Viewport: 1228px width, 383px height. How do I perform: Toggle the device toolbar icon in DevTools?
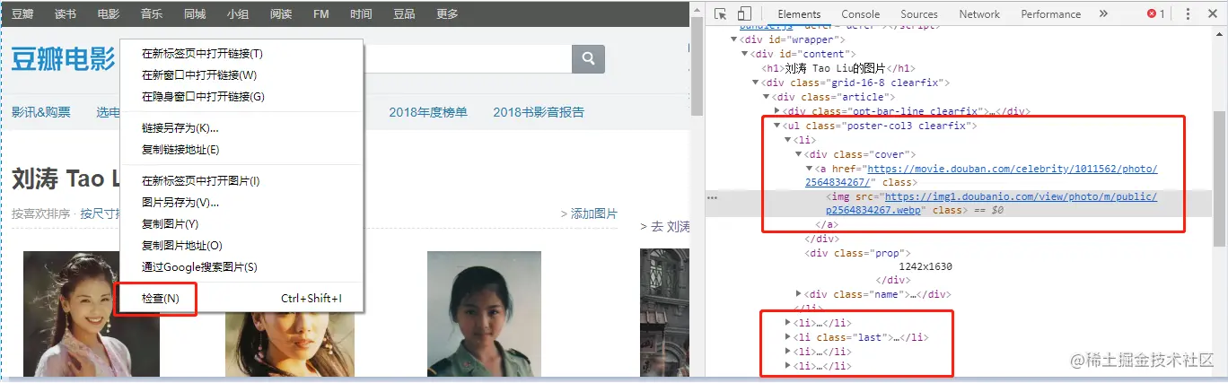(744, 13)
